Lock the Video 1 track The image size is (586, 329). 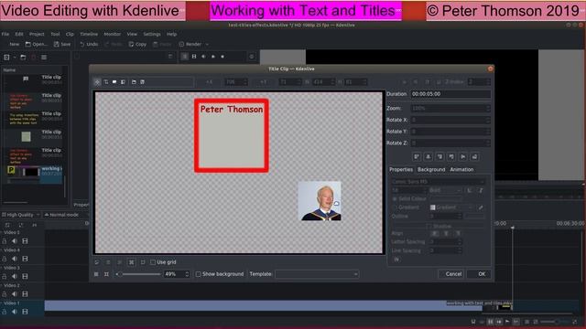[x=5, y=312]
